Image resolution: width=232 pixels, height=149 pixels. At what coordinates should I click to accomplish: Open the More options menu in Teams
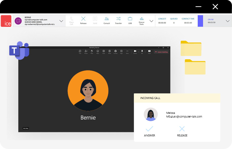(x=127, y=51)
